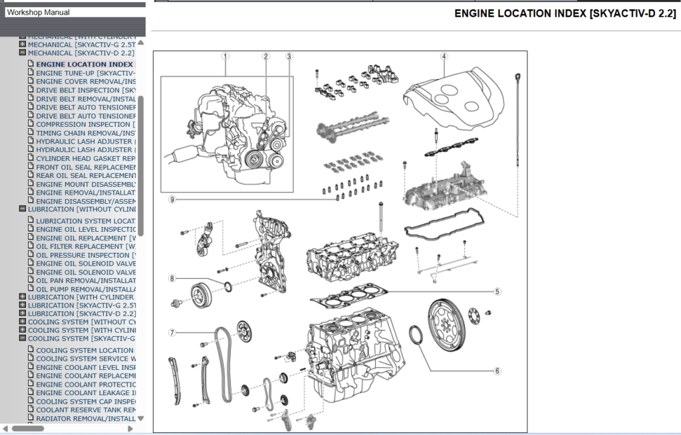Open COOLING SYSTEM CAP INSPE page

point(86,401)
